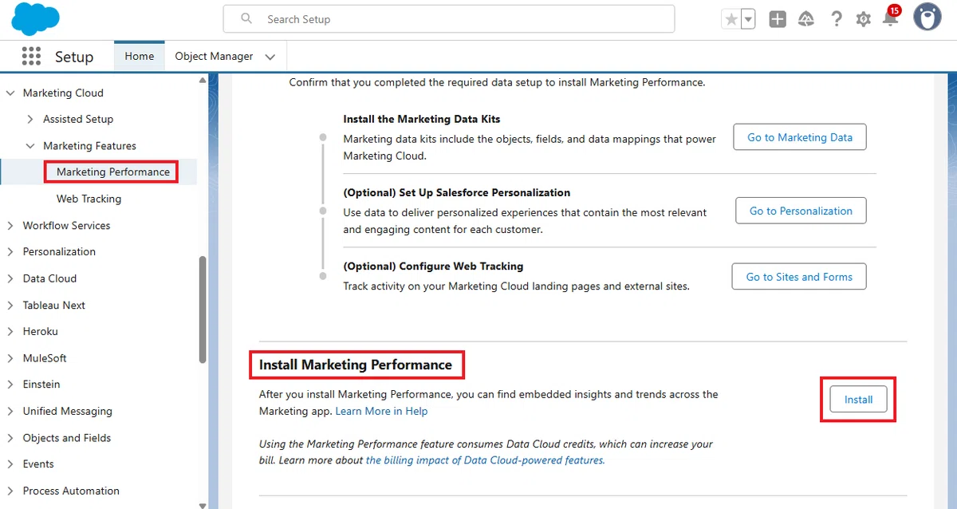Click the Install button
Image resolution: width=957 pixels, height=509 pixels.
point(858,400)
